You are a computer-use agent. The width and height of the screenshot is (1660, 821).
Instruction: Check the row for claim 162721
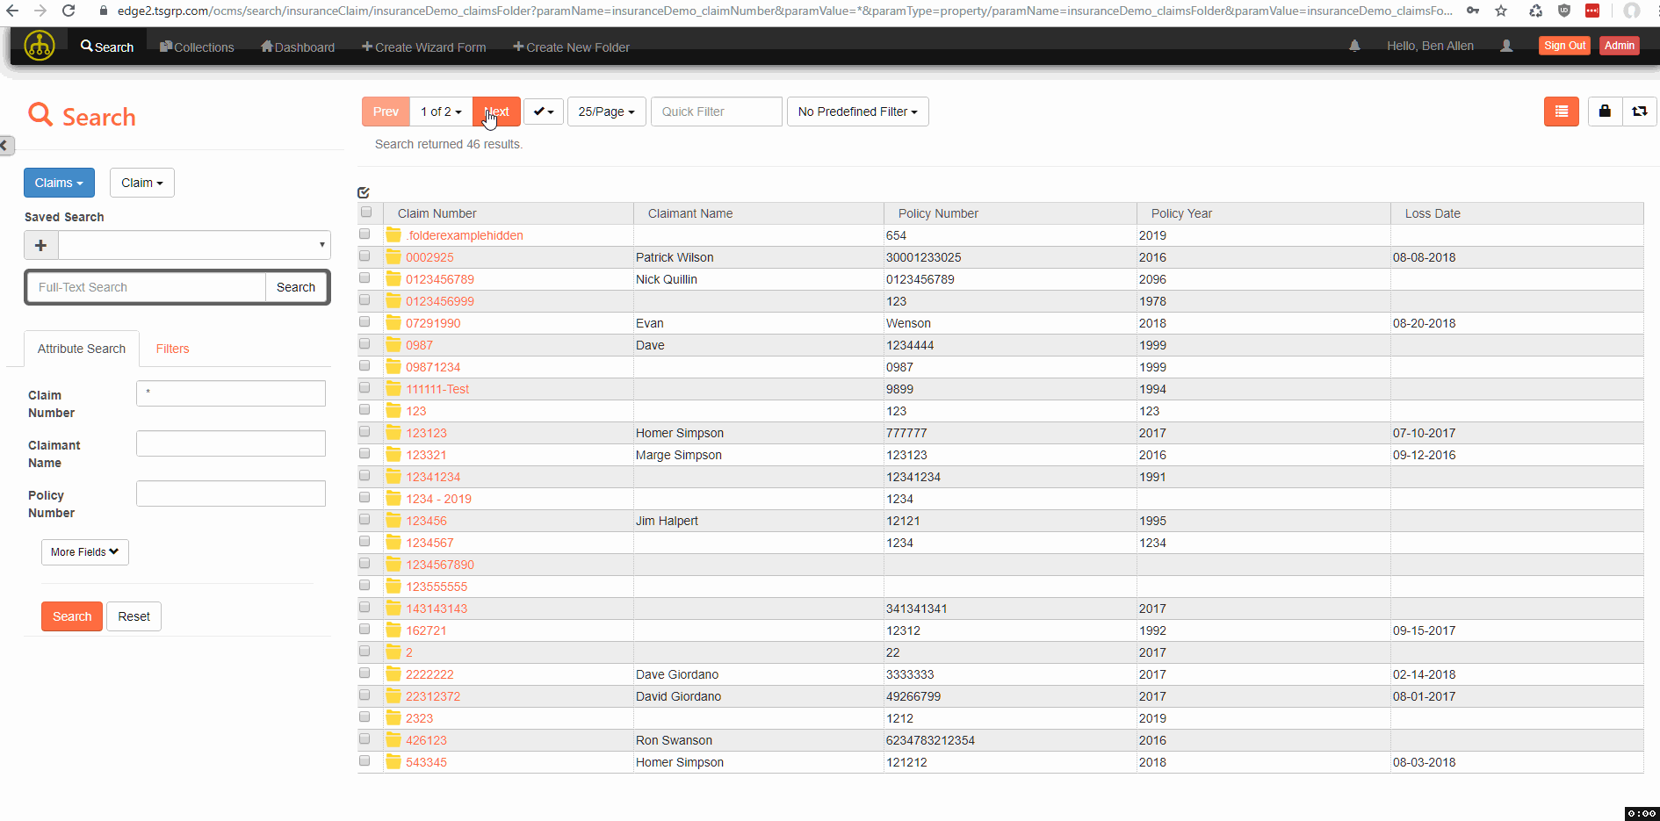(364, 629)
